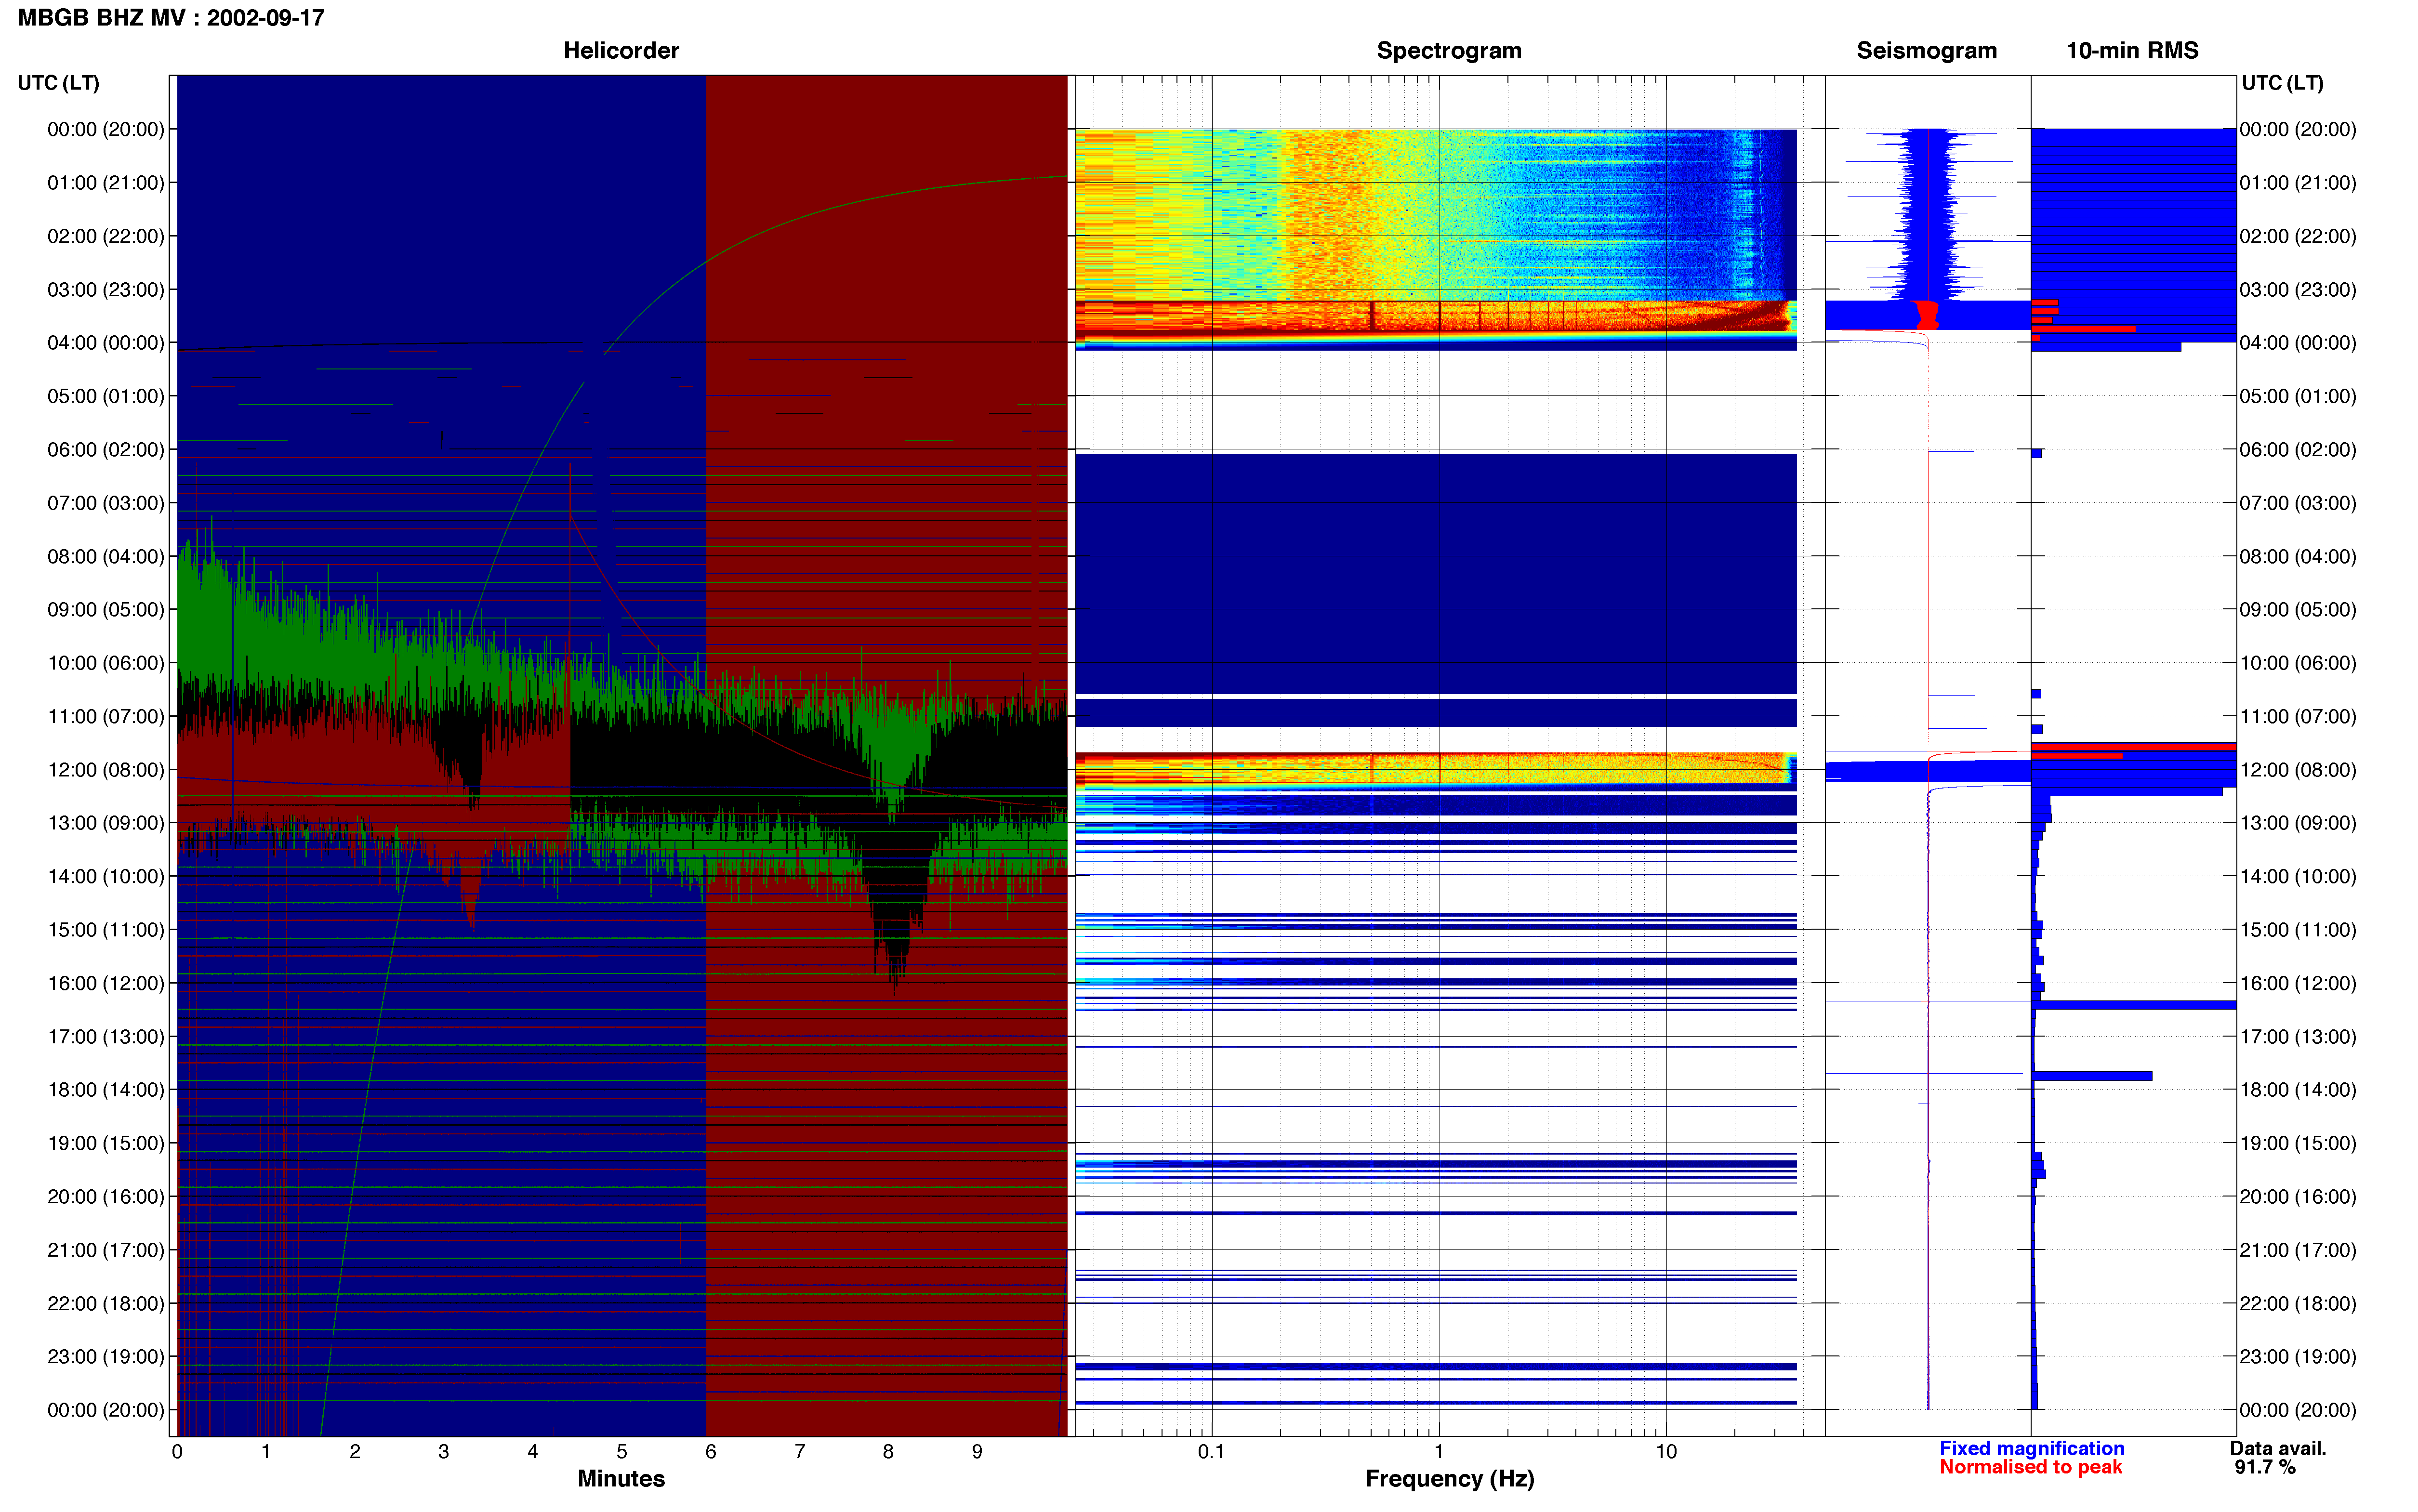Image resolution: width=2418 pixels, height=1512 pixels.
Task: Click the left '06:00 (02:00)' time label
Action: 106,450
